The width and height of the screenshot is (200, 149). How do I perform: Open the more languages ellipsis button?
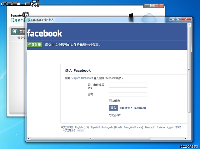tap(80, 131)
